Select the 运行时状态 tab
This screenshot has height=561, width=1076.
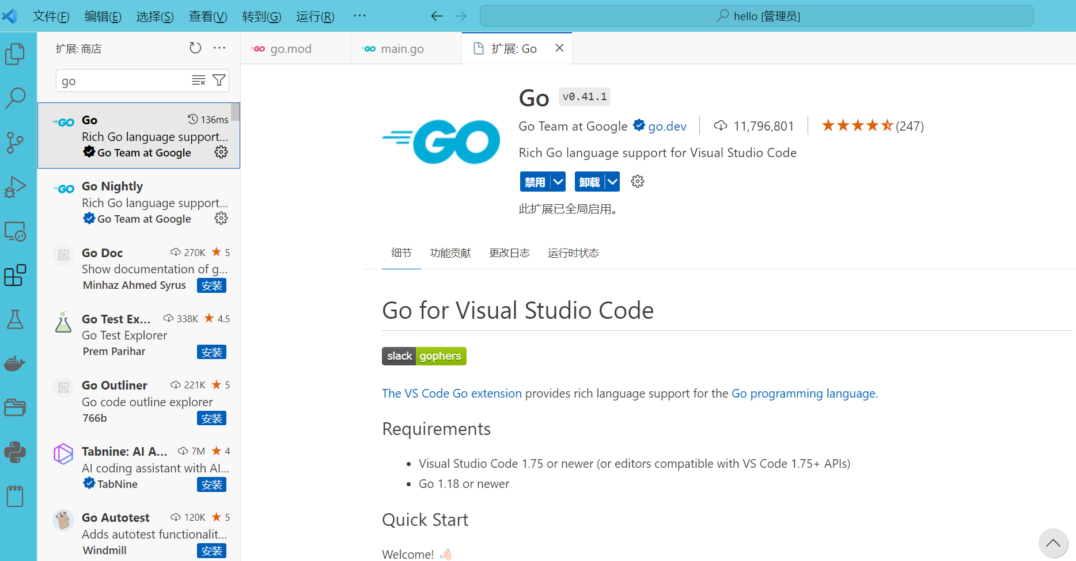[573, 253]
